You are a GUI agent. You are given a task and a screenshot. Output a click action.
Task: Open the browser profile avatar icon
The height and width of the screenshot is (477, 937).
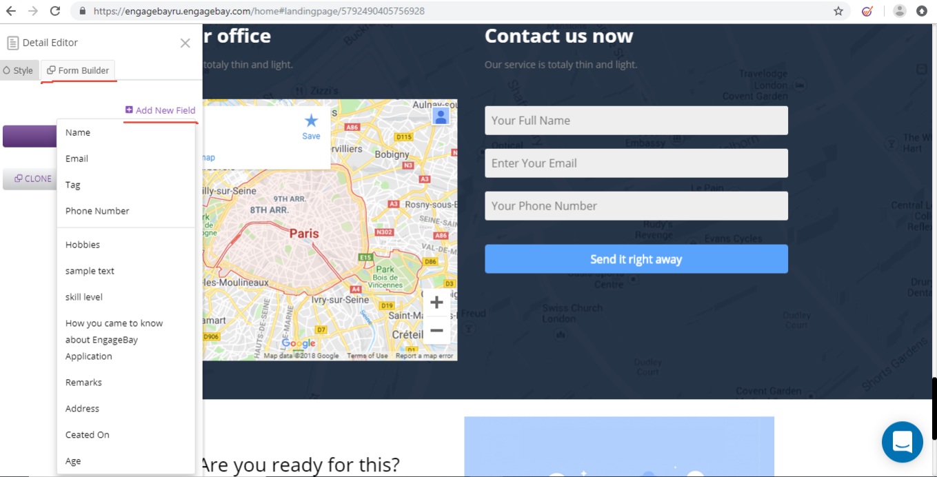pyautogui.click(x=899, y=11)
